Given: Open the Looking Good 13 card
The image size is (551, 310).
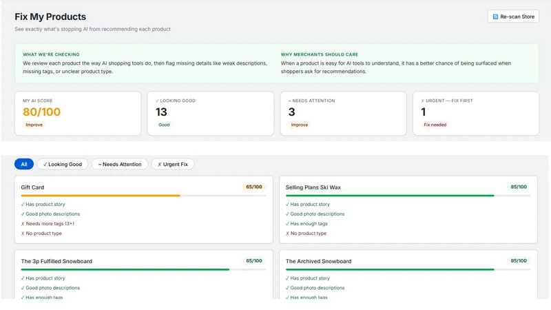Looking at the screenshot, I should coord(211,114).
